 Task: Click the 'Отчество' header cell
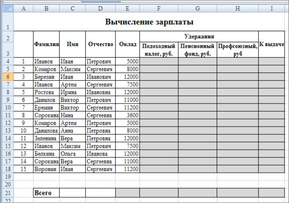point(101,44)
